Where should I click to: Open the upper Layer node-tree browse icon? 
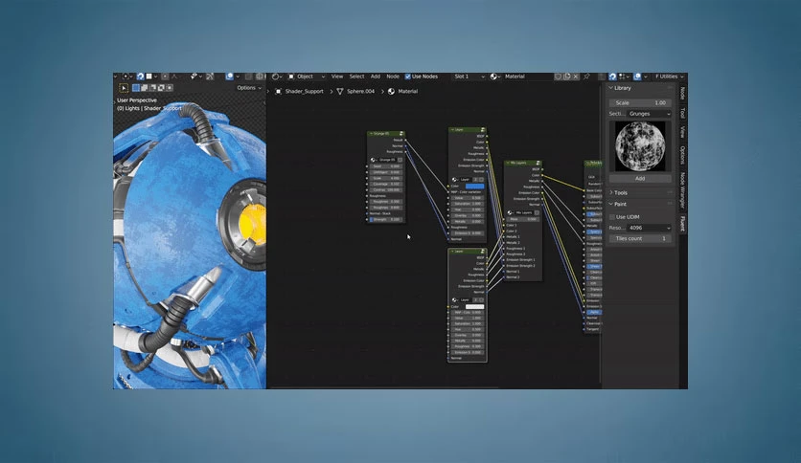[x=455, y=180]
